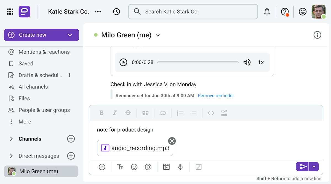The width and height of the screenshot is (331, 184).
Task: Open the app grid launcher icon
Action: point(10,12)
